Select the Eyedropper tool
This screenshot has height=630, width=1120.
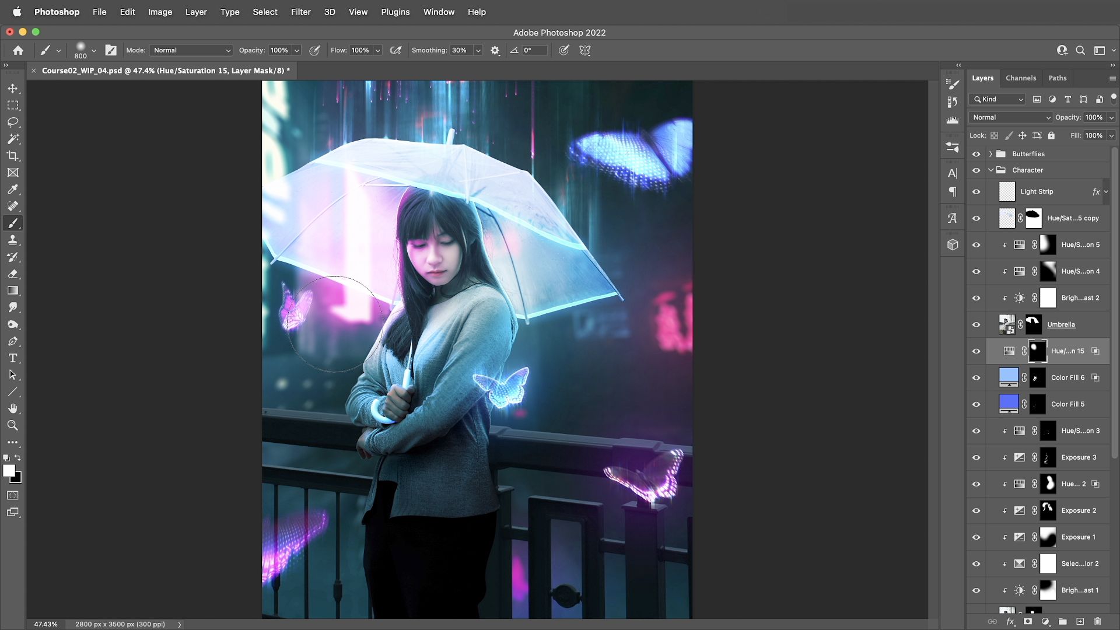click(x=13, y=190)
